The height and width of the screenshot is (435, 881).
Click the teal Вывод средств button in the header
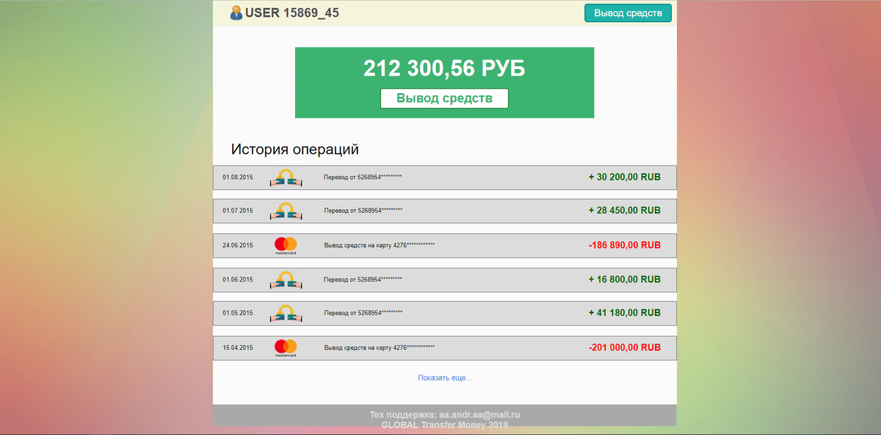(628, 13)
